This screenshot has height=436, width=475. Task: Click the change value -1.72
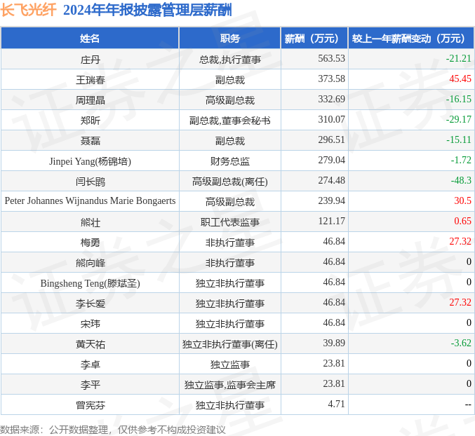coord(461,160)
